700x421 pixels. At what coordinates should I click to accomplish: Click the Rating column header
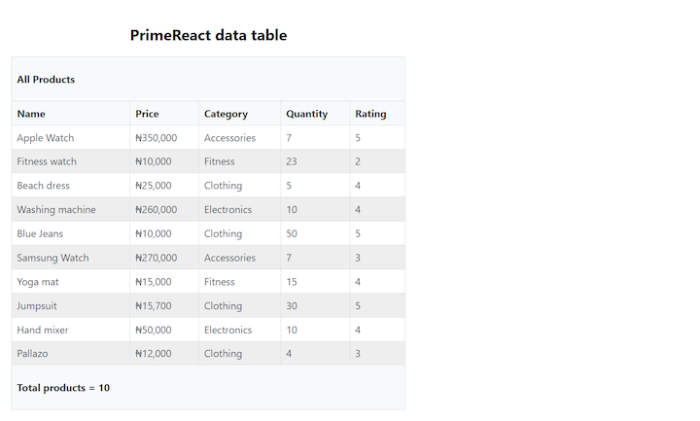pyautogui.click(x=370, y=114)
